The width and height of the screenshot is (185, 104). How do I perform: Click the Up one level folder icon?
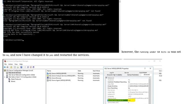point(11,67)
